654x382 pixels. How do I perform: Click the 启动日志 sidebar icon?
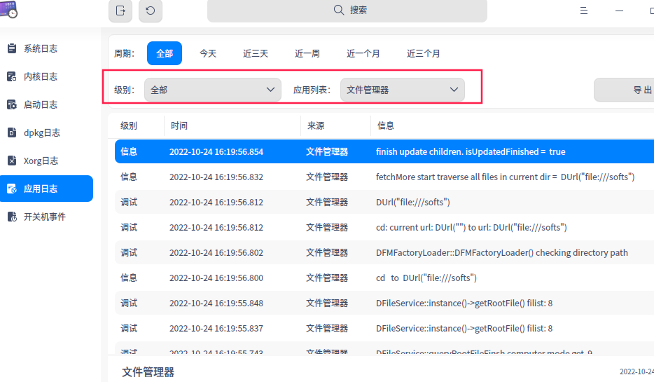pos(12,104)
